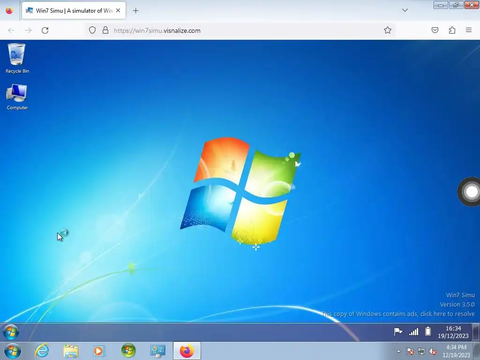
Task: Open simulator clock showing 16:34
Action: pyautogui.click(x=453, y=332)
